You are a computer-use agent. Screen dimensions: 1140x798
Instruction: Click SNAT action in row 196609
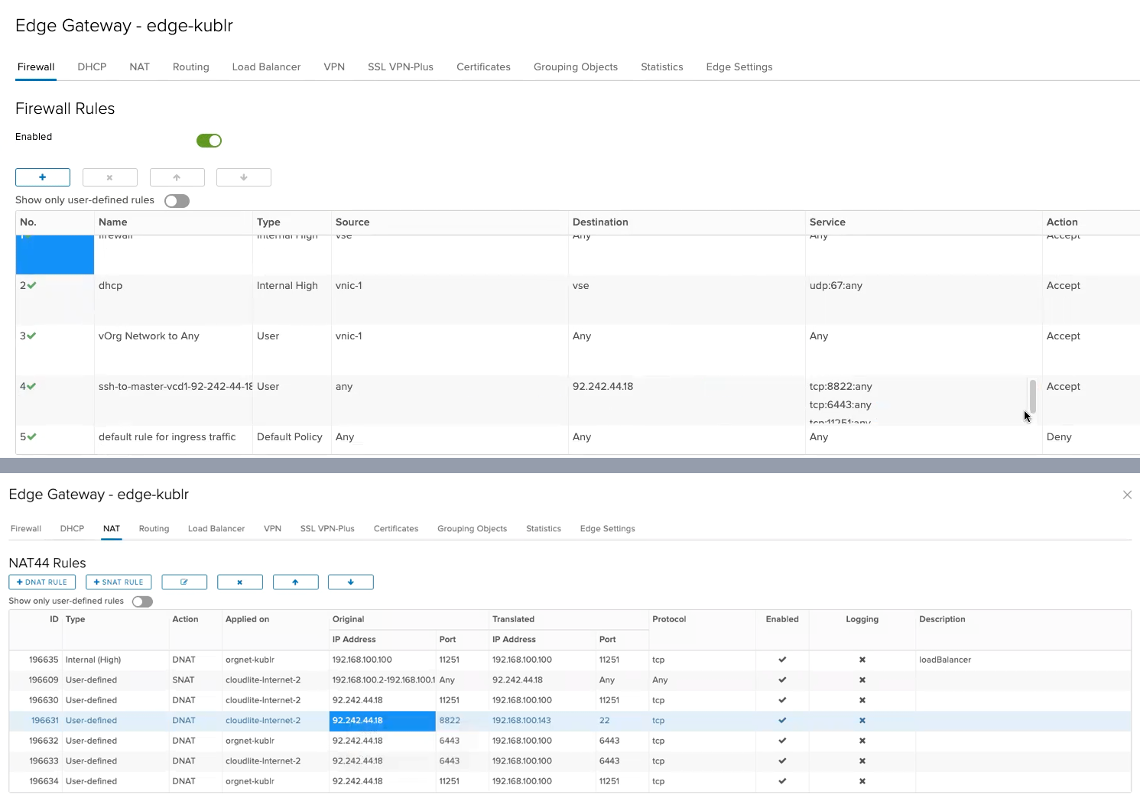[184, 680]
